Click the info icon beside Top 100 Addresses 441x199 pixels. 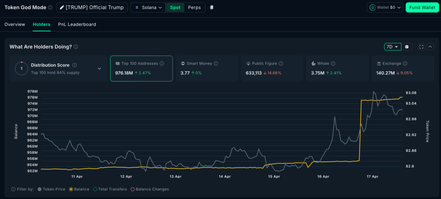pyautogui.click(x=162, y=64)
